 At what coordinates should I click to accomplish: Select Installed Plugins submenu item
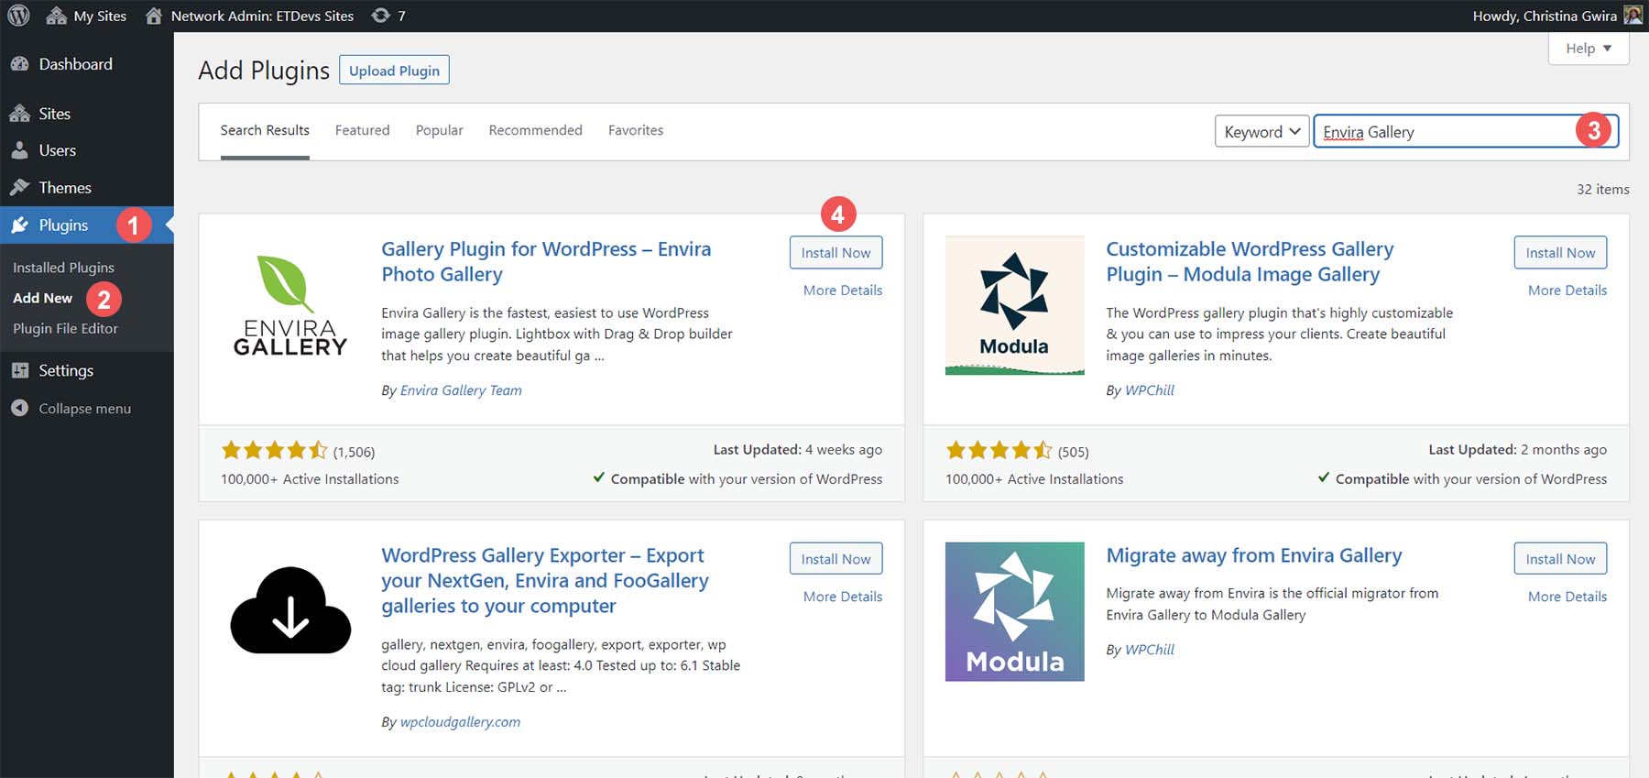pyautogui.click(x=63, y=268)
